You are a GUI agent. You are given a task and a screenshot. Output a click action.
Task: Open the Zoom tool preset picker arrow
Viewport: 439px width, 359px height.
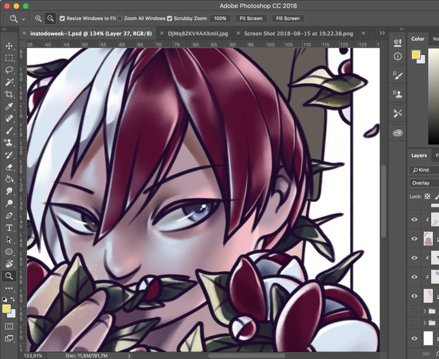coord(23,19)
